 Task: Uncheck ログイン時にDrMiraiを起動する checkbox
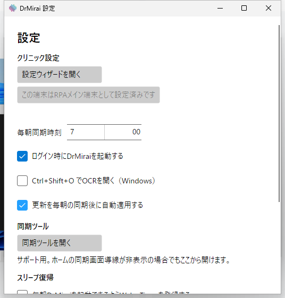22,156
